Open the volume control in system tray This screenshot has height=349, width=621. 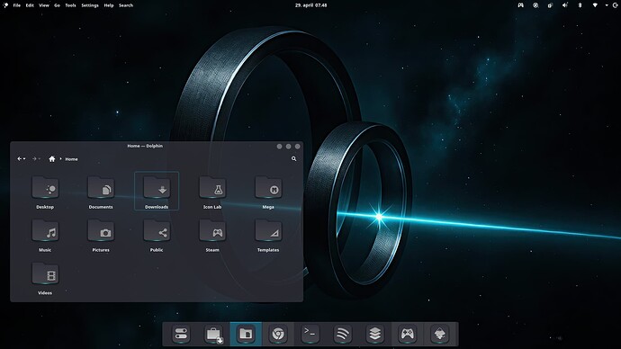point(565,5)
